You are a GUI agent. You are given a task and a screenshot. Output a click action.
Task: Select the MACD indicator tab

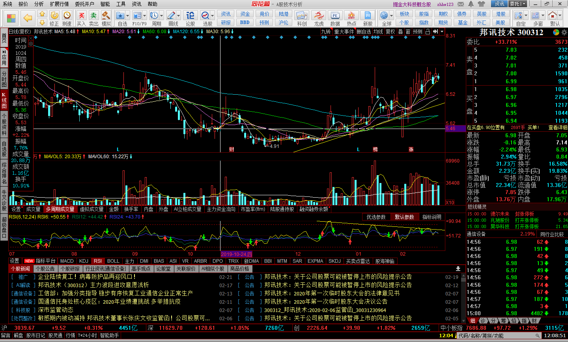point(67,261)
